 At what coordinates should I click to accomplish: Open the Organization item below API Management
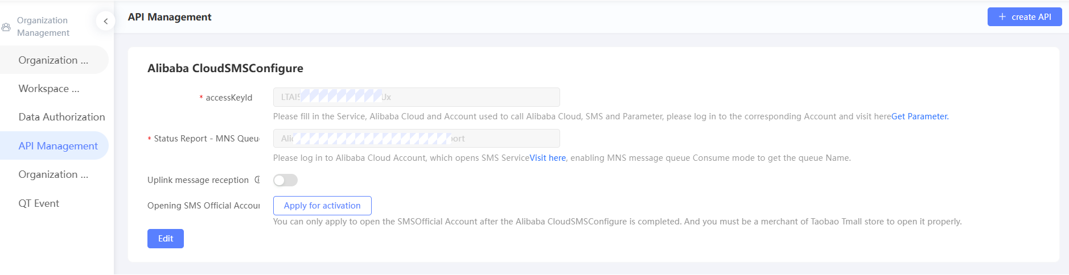(54, 174)
